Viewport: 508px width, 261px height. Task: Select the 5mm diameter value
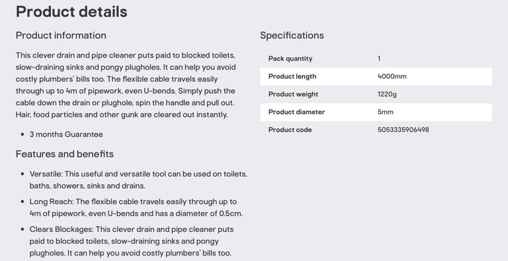tap(386, 112)
